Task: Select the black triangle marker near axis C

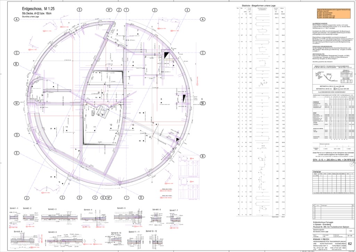Action: [x=167, y=55]
